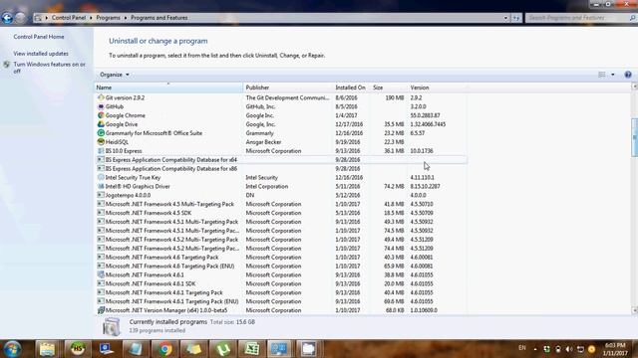Sort by the Version column header

tap(437, 88)
